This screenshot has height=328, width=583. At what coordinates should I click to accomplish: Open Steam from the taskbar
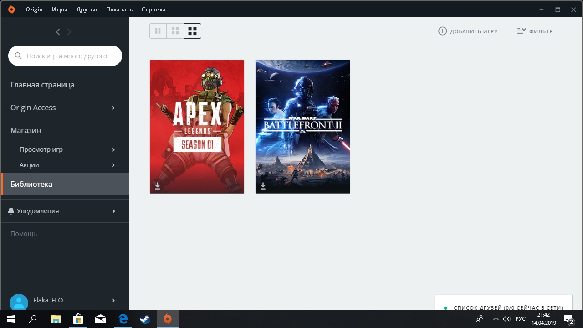pos(145,319)
